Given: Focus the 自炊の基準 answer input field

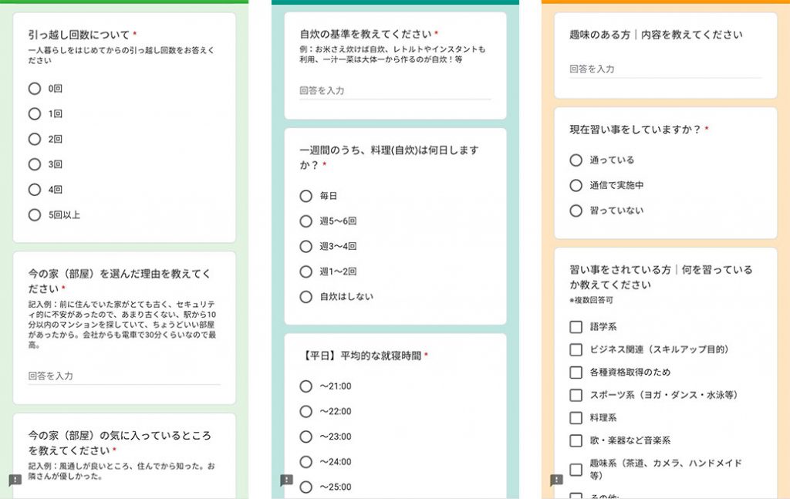Looking at the screenshot, I should pyautogui.click(x=394, y=90).
